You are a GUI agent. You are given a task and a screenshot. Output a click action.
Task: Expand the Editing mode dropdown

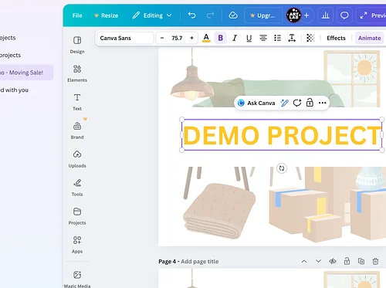tap(152, 15)
